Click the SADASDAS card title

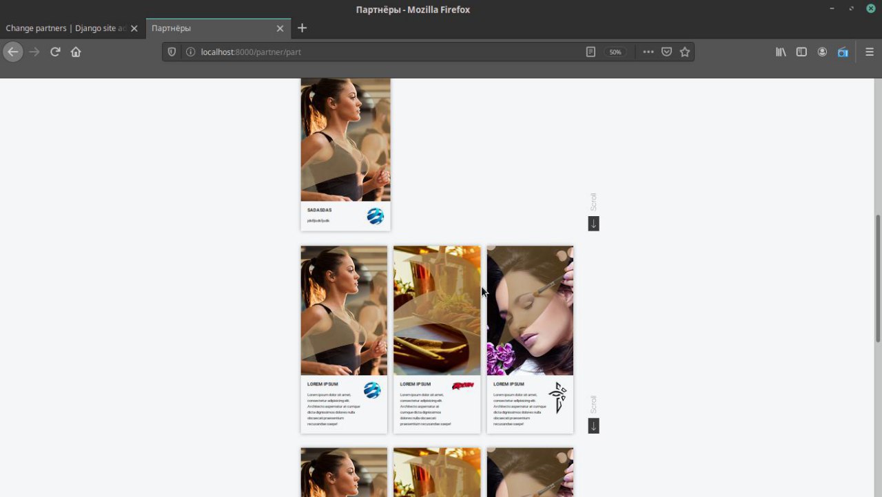pos(319,210)
